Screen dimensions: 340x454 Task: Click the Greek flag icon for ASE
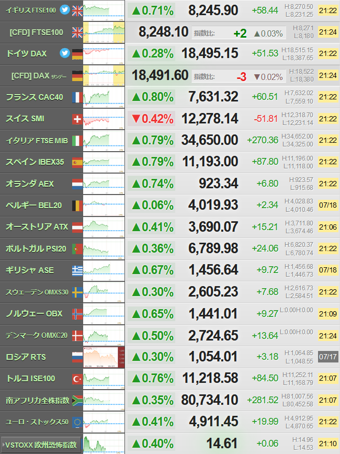77,271
